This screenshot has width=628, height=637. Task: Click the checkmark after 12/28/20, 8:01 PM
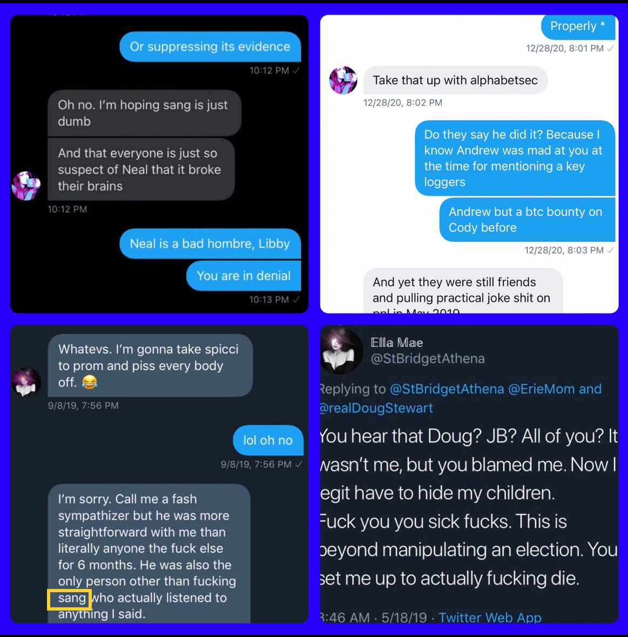click(611, 49)
